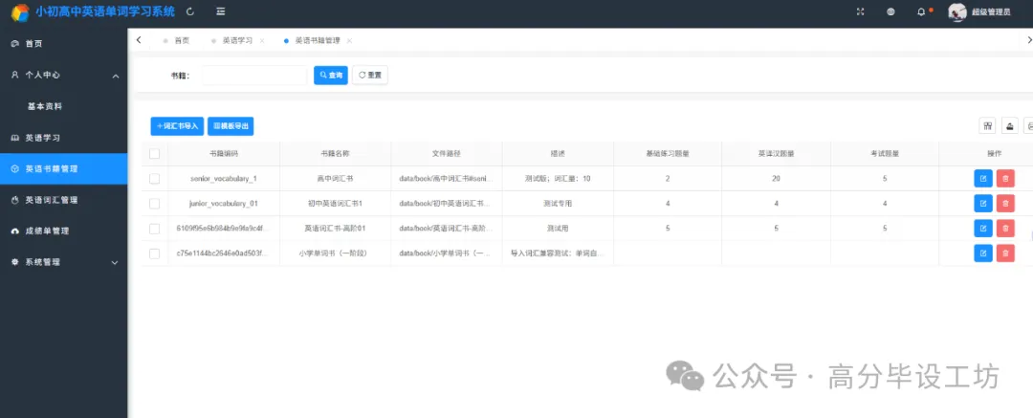Click the 测试版；词汇量：10 description cell
1033x418 pixels.
(558, 179)
